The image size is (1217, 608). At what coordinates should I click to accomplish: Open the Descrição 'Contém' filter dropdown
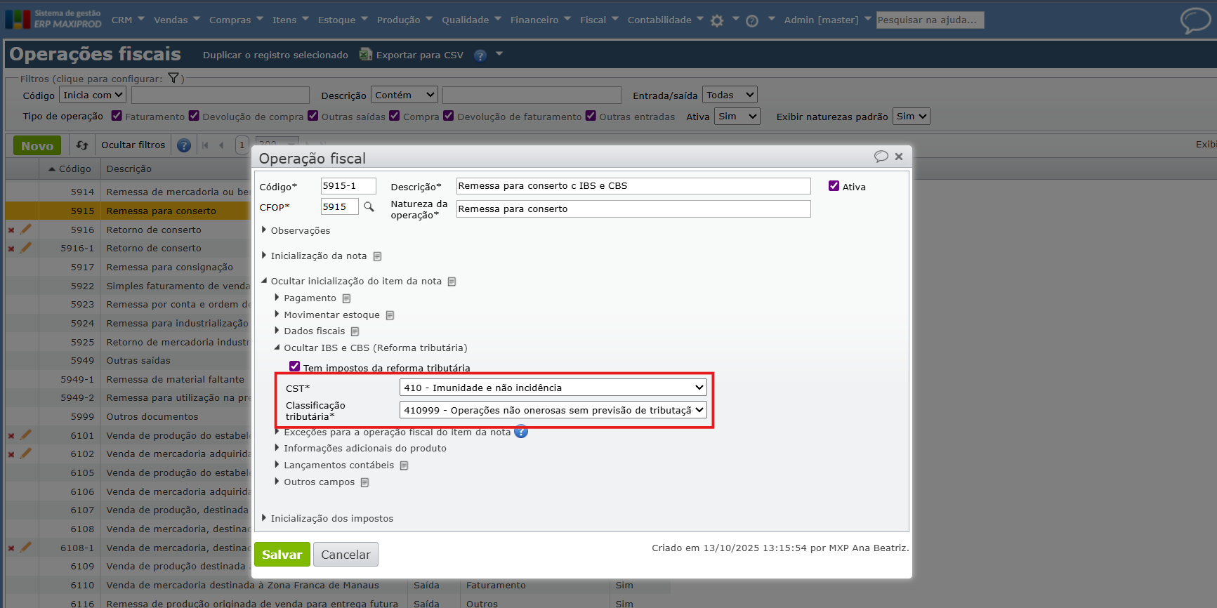coord(404,95)
